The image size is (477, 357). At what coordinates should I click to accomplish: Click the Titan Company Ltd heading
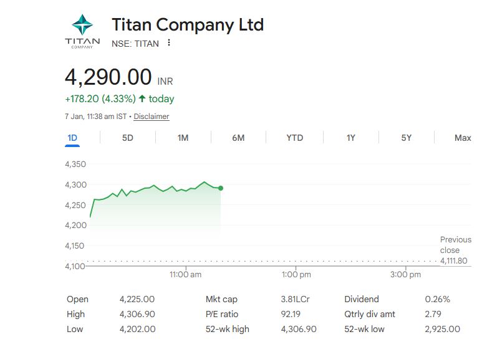coord(187,25)
